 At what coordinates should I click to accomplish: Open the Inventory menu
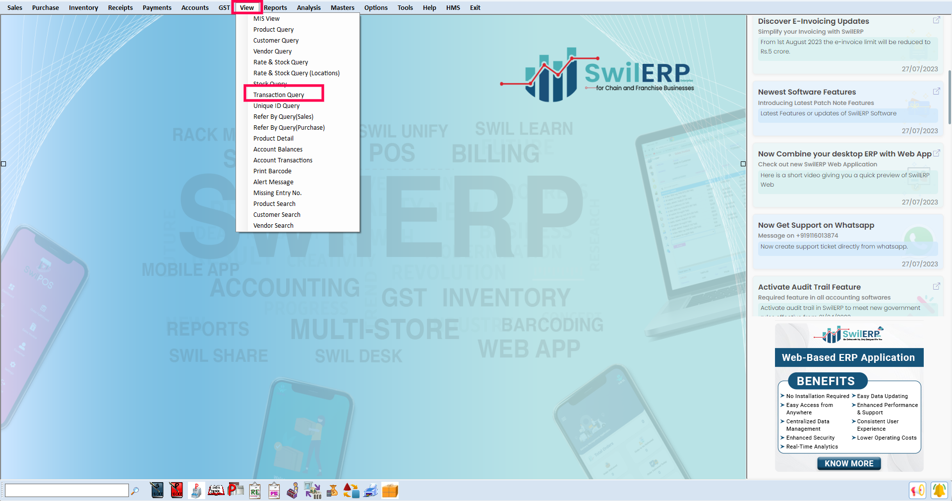point(83,7)
